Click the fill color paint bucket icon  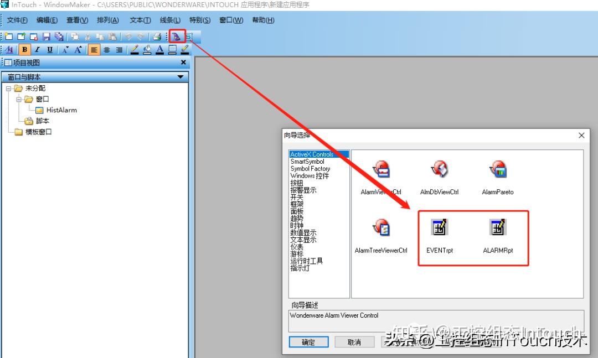pos(146,50)
